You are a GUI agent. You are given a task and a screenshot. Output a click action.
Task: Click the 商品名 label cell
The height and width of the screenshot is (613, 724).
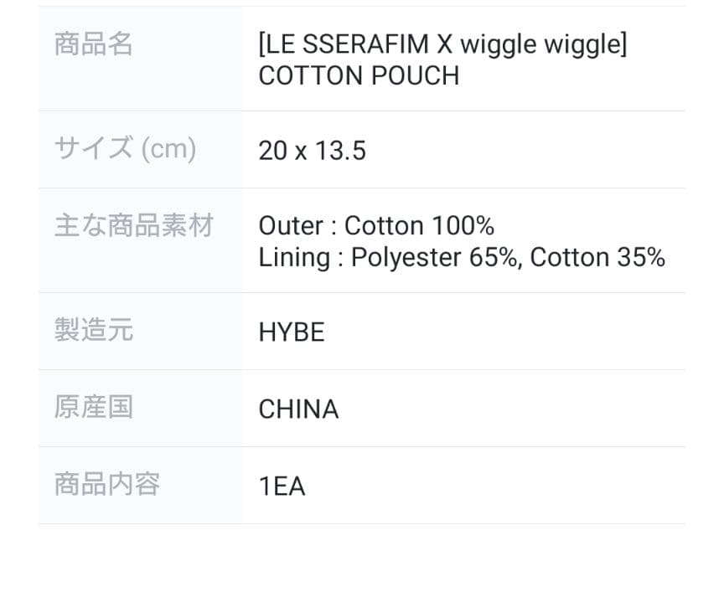94,44
